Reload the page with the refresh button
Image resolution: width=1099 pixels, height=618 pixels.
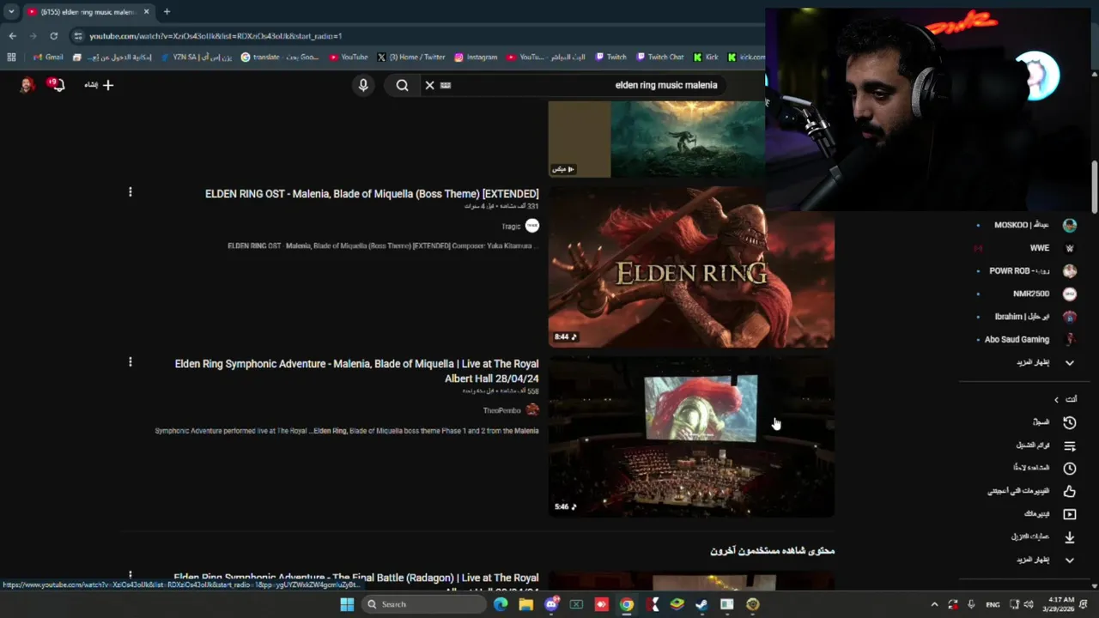click(x=53, y=36)
